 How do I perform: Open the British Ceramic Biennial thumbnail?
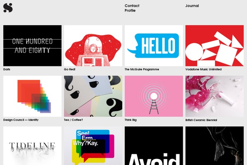(214, 96)
